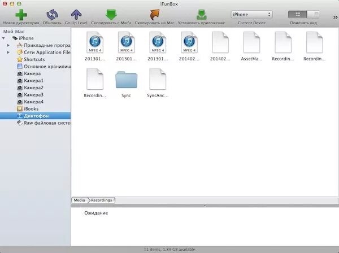Viewport: 339px width, 253px height.
Task: Refresh with the blue Обновить arrows icon
Action: [52, 15]
